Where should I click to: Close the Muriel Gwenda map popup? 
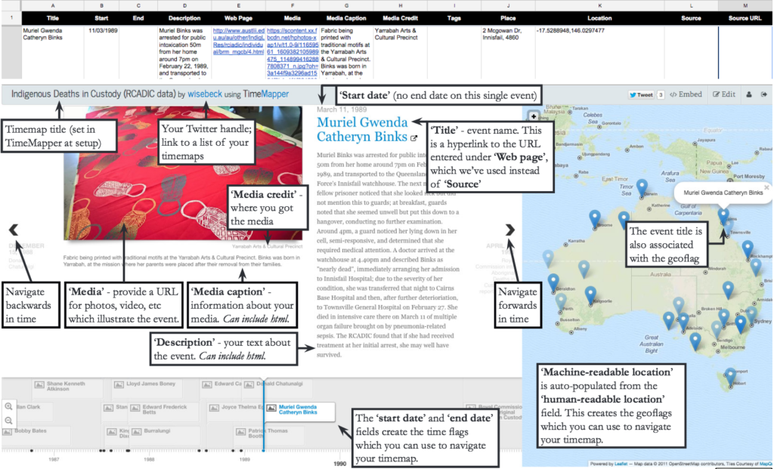[766, 188]
